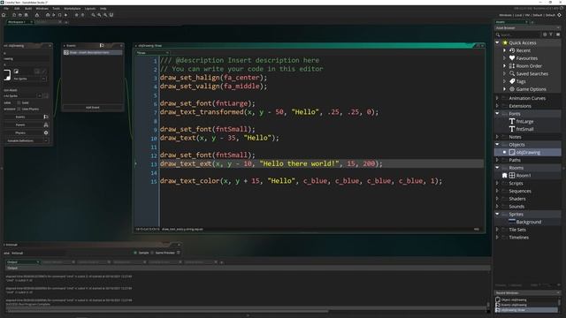Viewport: 566px width, 318px height.
Task: Toggle the Solid checkbox
Action: tap(19, 102)
